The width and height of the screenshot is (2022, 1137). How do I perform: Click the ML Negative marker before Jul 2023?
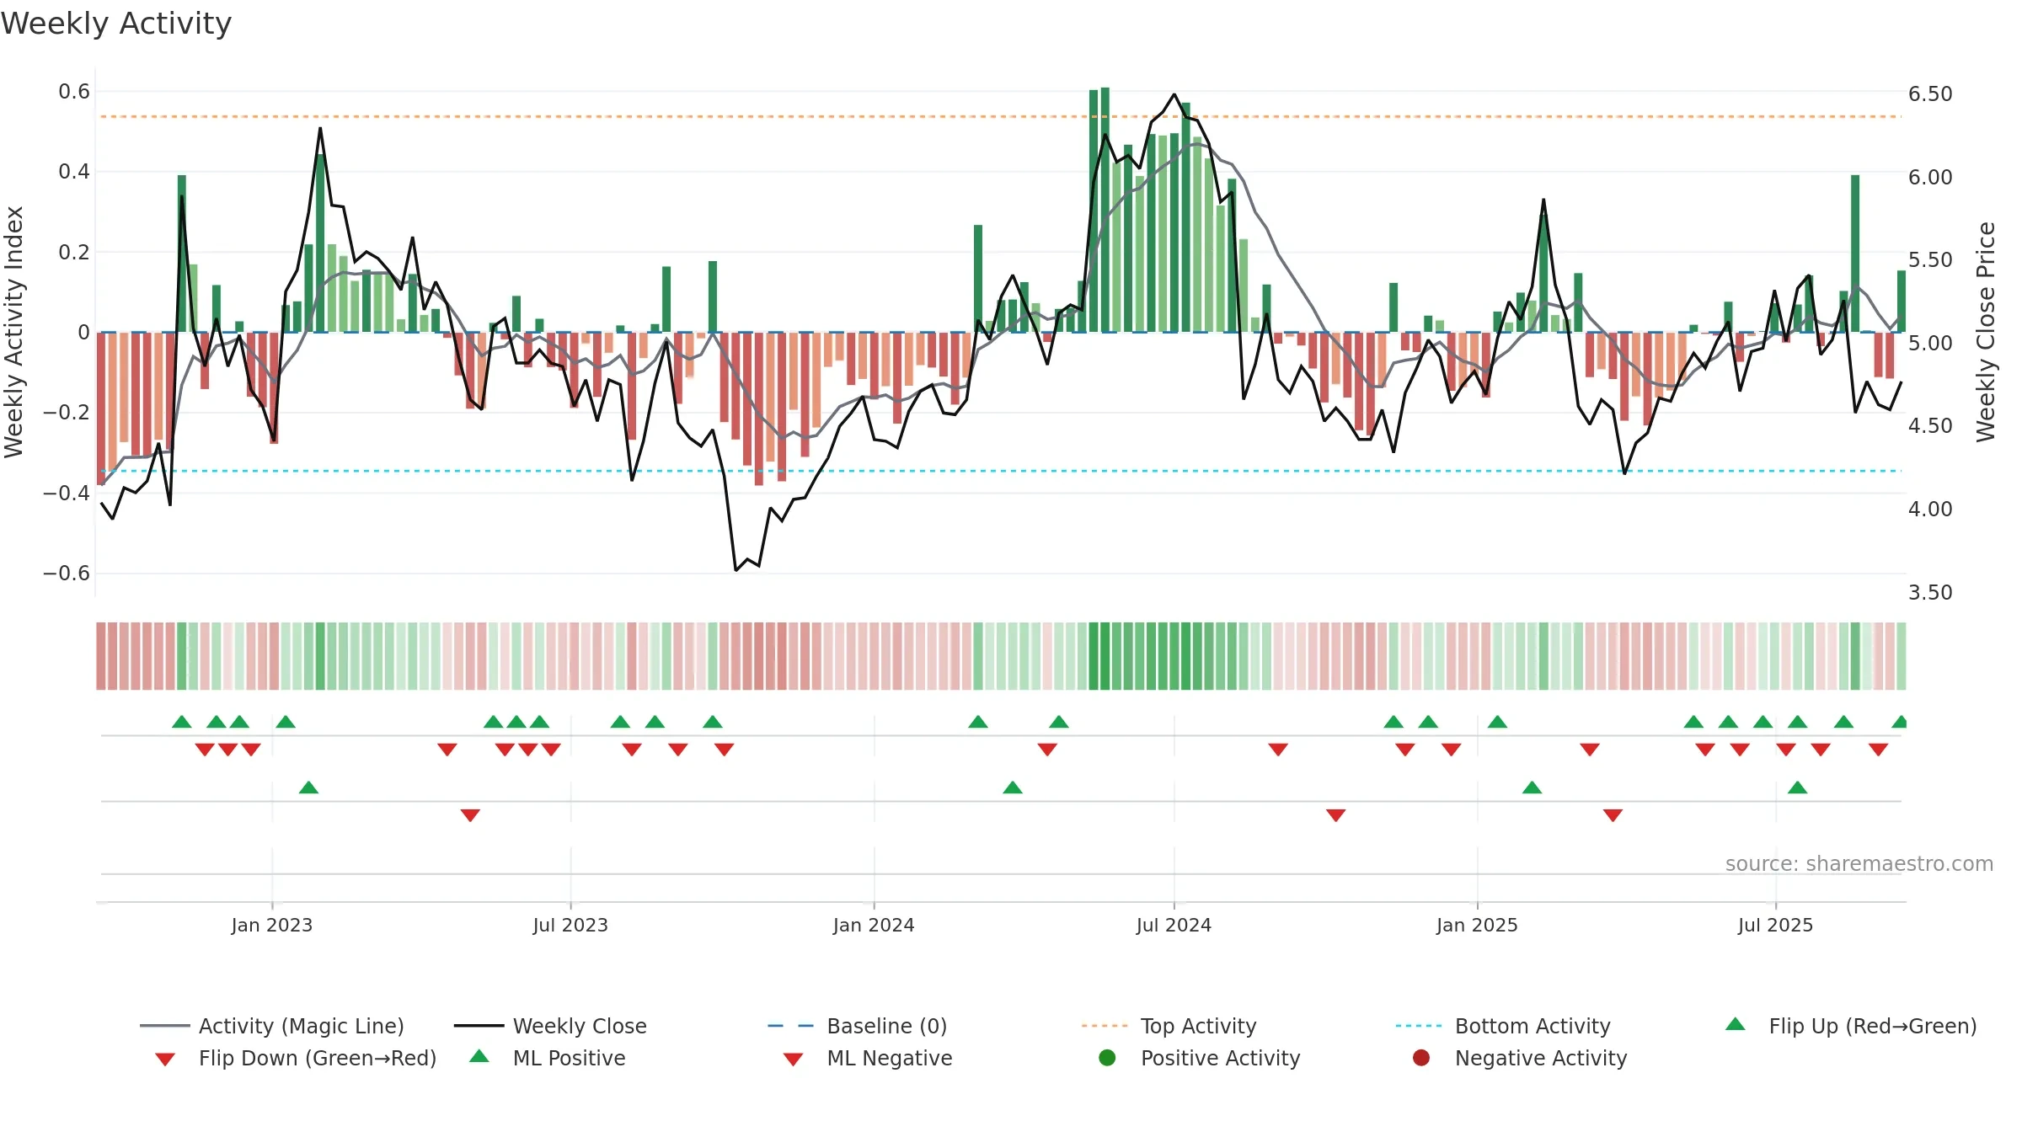pos(470,814)
